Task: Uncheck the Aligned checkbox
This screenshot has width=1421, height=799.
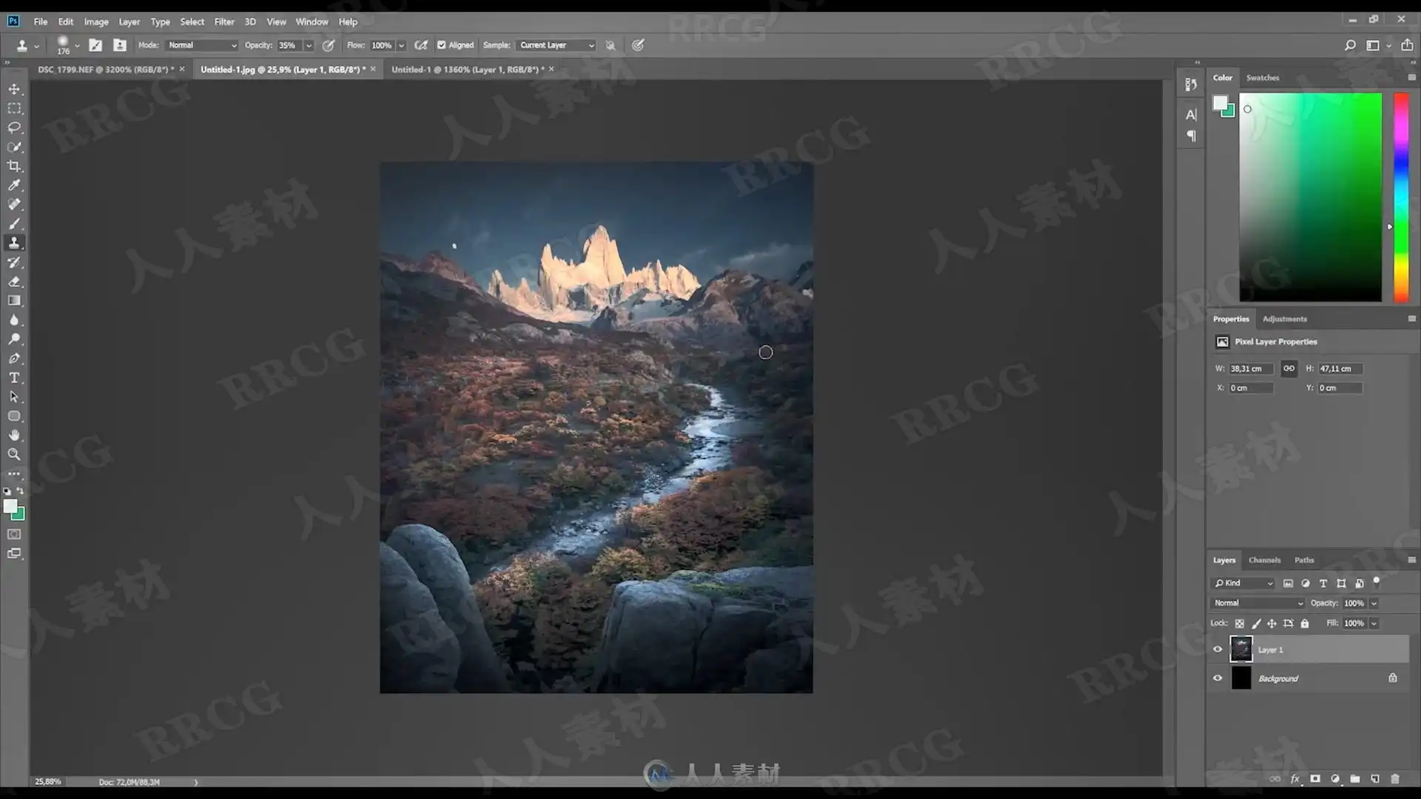Action: tap(442, 45)
